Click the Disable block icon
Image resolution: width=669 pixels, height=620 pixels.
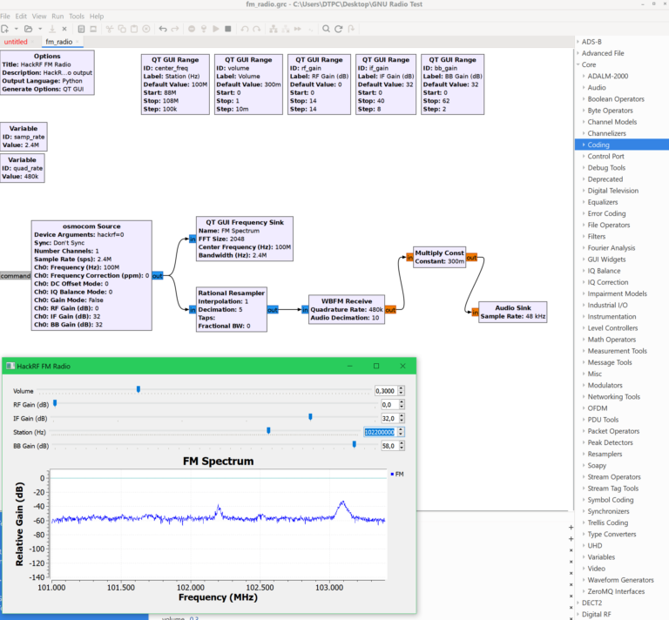tap(286, 29)
